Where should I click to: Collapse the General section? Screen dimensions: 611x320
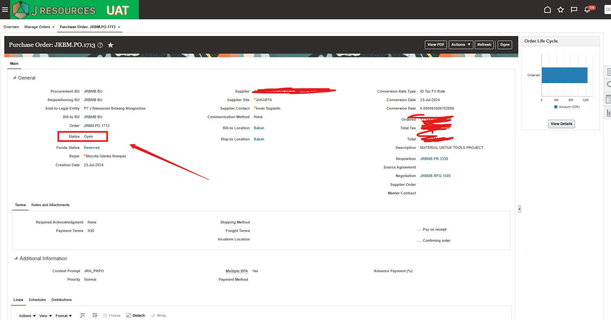click(14, 78)
